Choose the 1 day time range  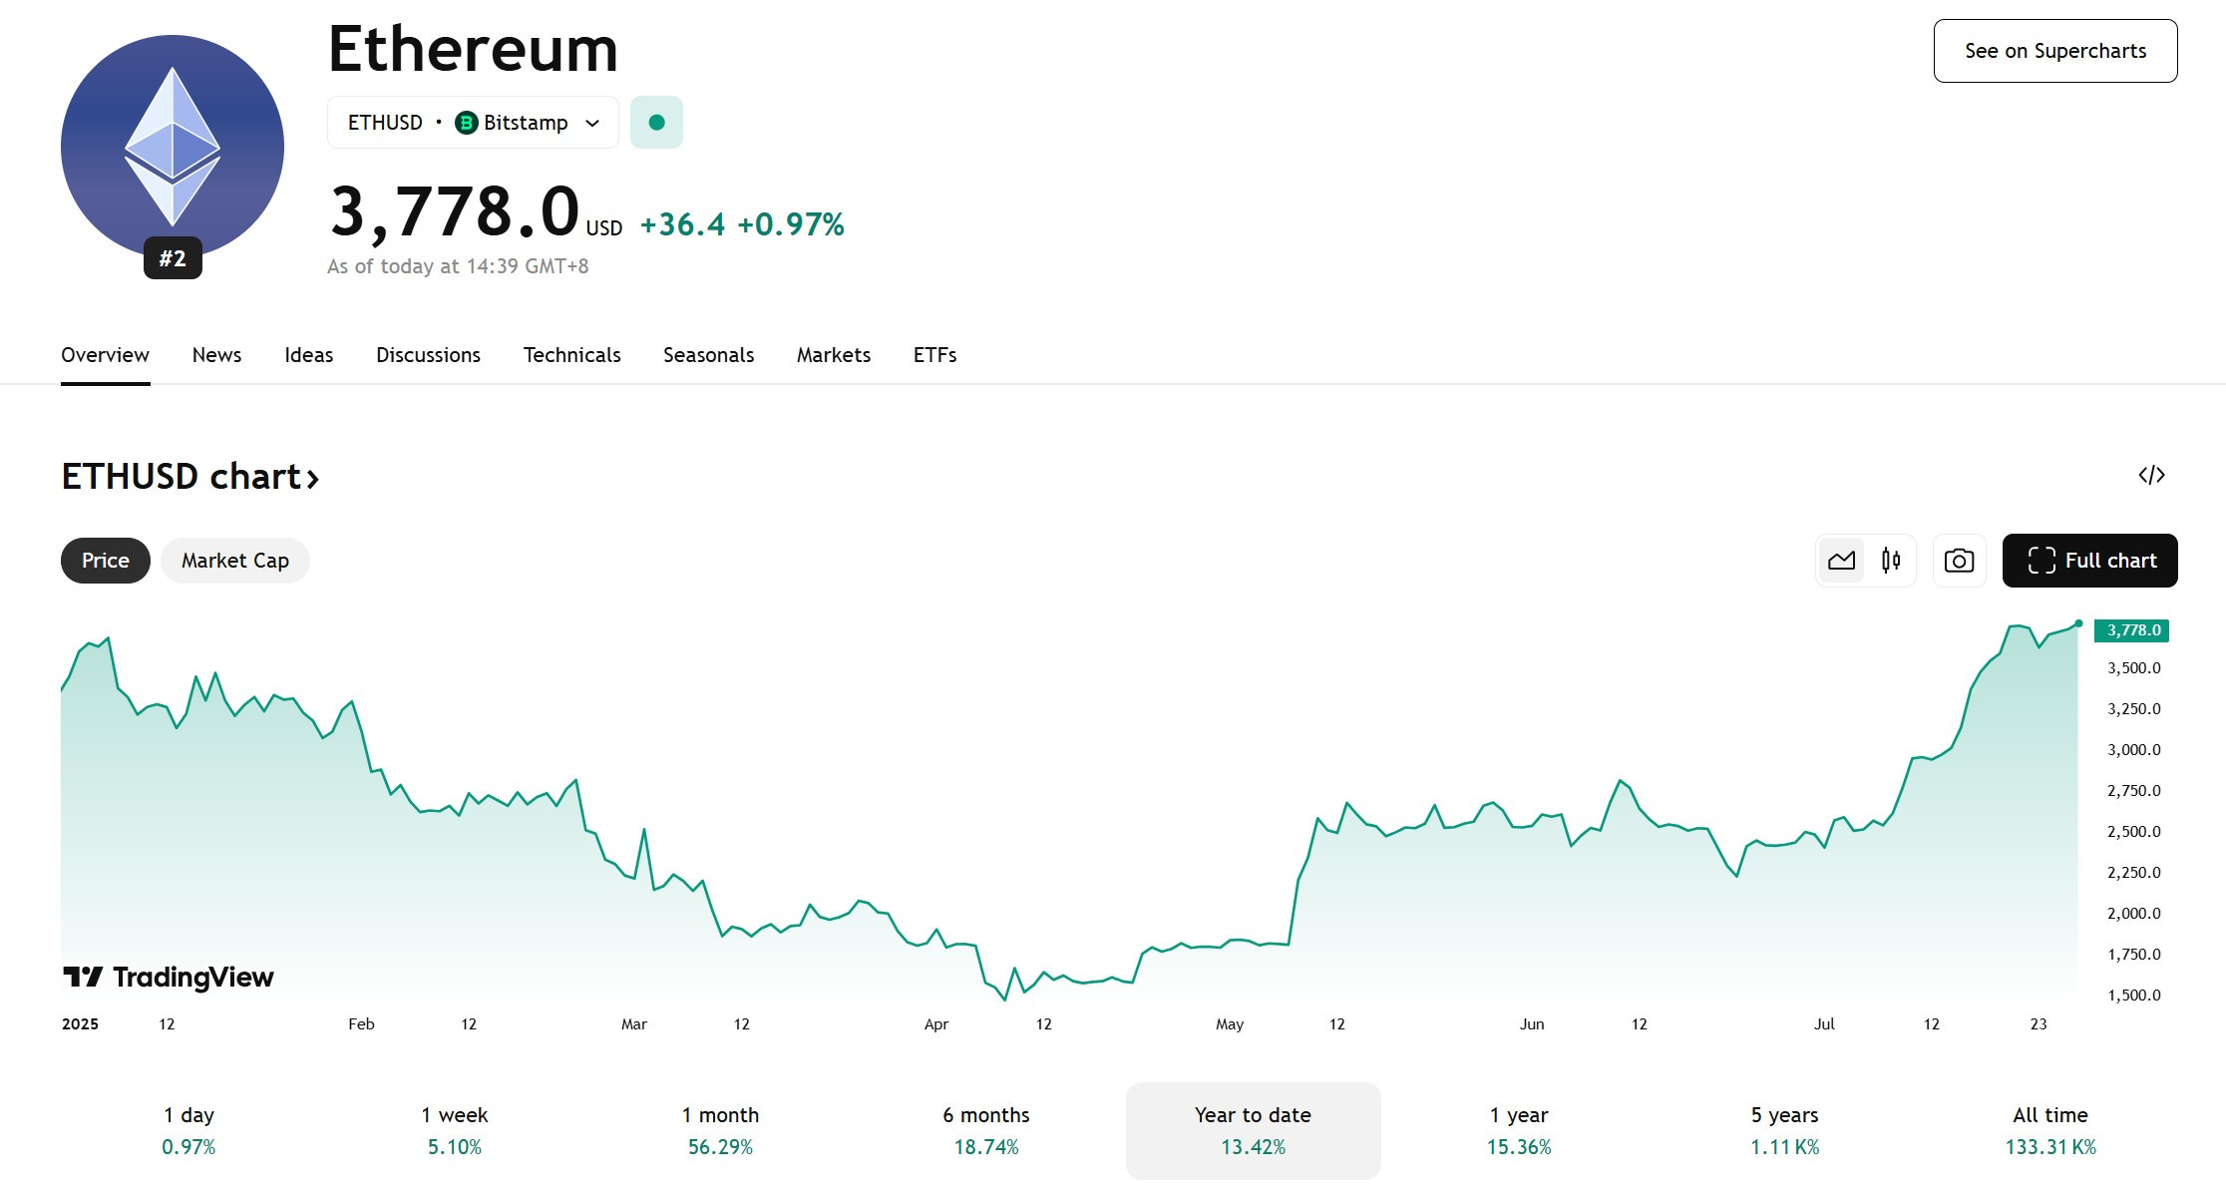(x=188, y=1131)
